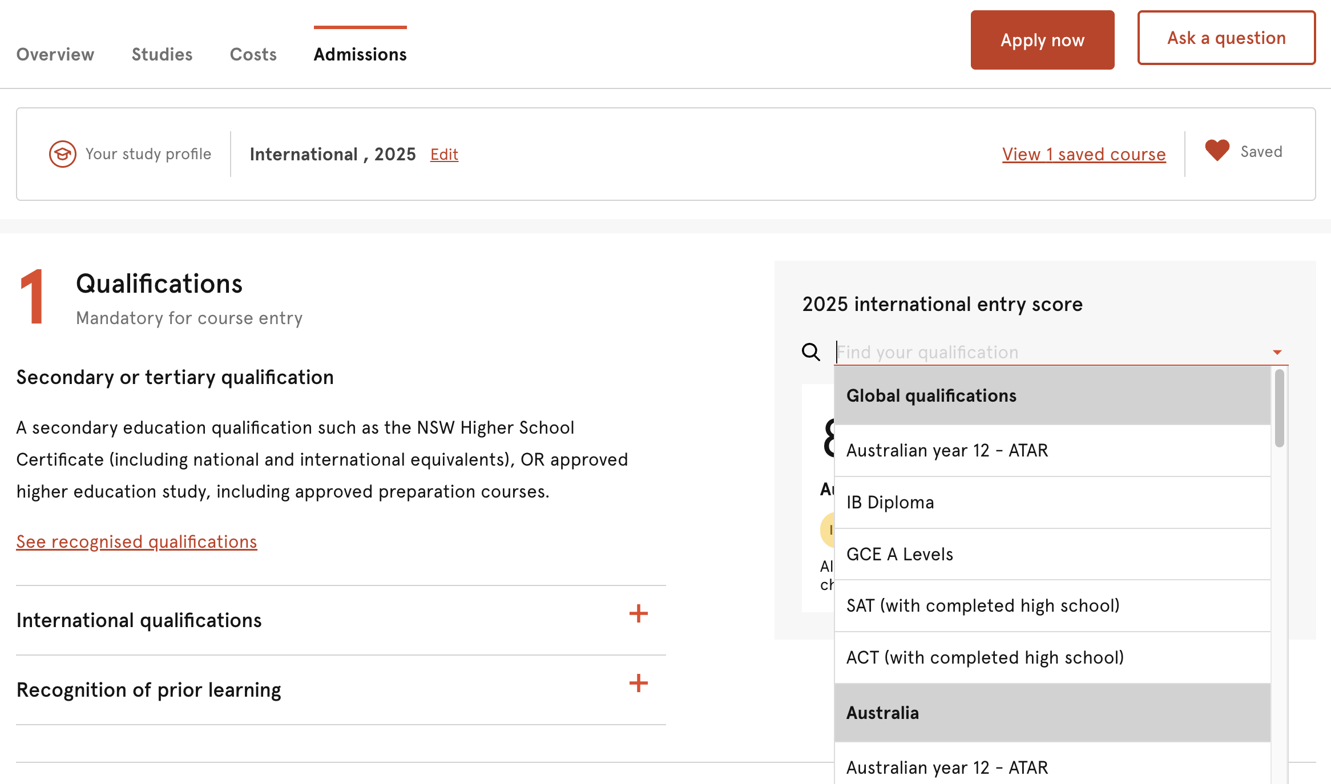Open View 1 saved course link
This screenshot has height=784, width=1331.
pos(1084,154)
